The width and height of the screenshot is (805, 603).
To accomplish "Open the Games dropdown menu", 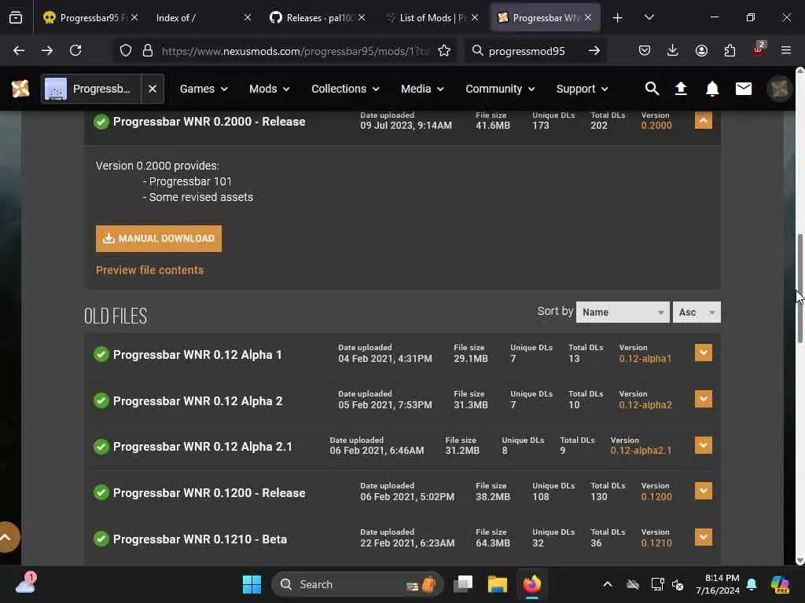I will tap(204, 89).
